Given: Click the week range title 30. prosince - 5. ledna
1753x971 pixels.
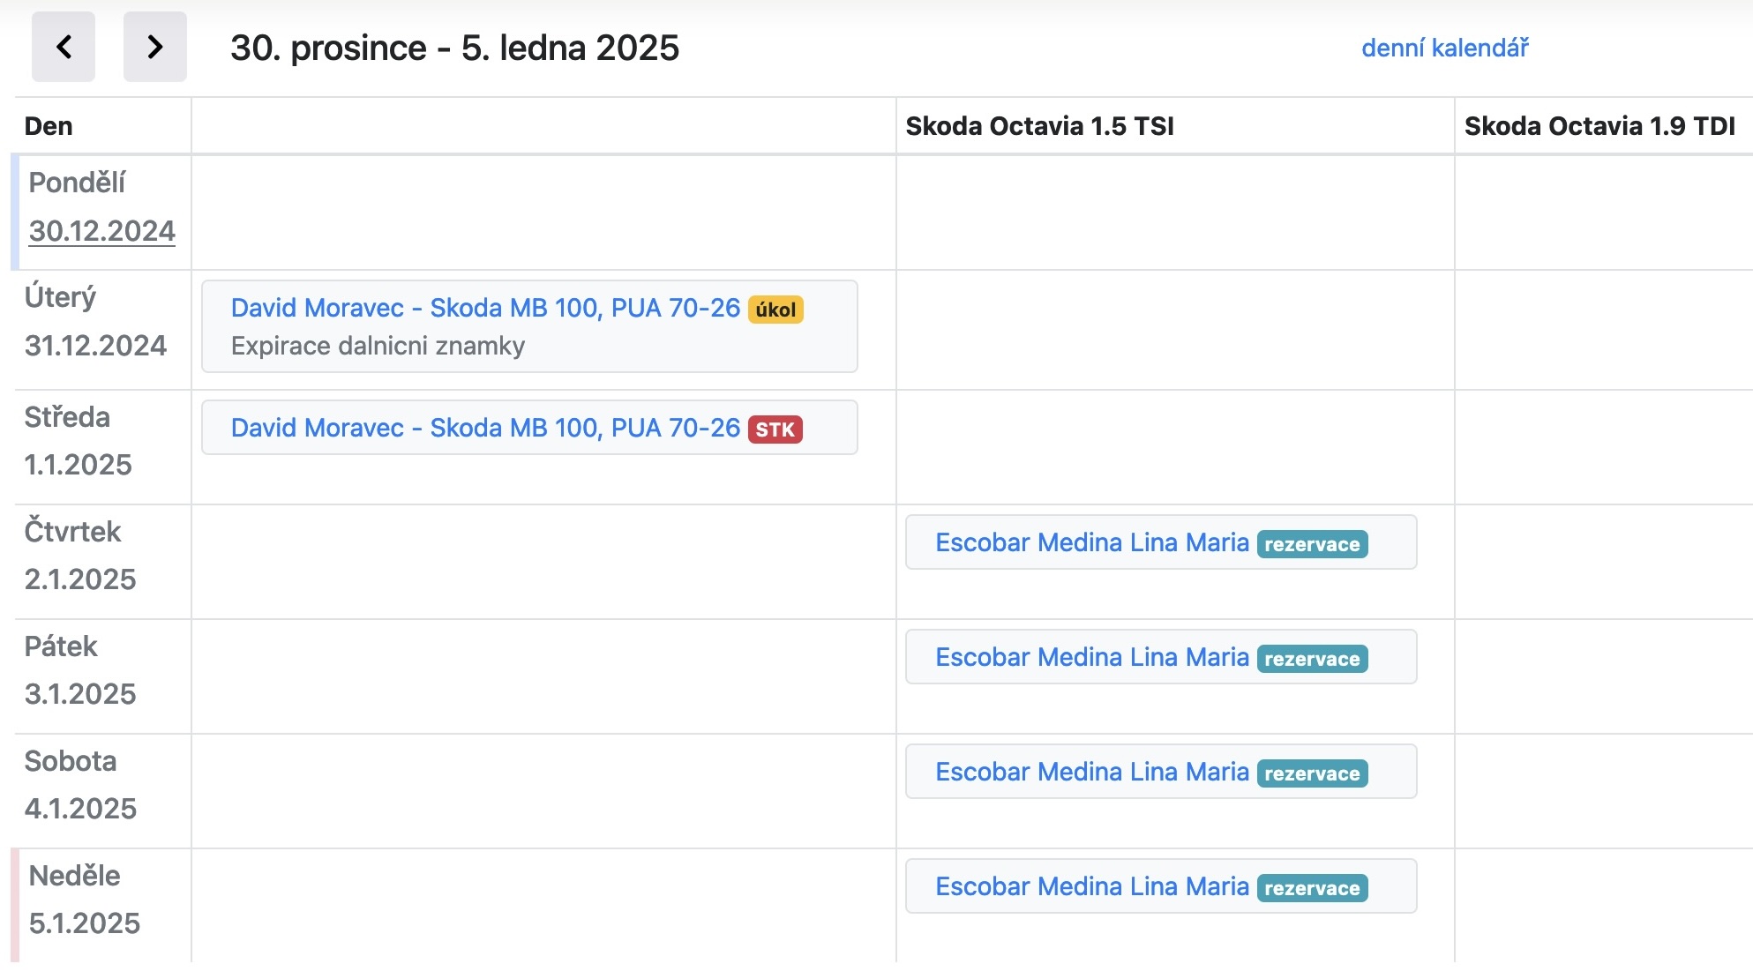Looking at the screenshot, I should click(454, 48).
